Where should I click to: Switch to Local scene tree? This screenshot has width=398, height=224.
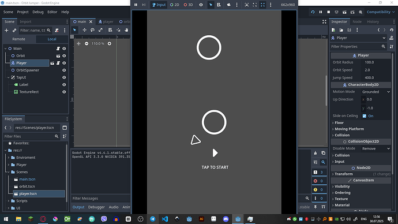click(x=52, y=39)
